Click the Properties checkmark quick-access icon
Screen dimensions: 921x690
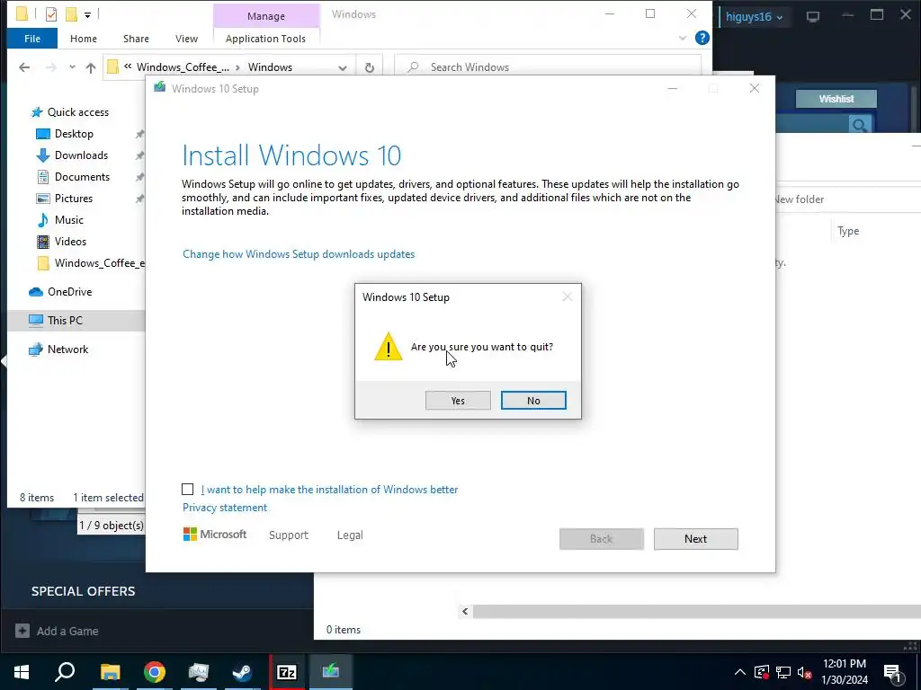(51, 14)
